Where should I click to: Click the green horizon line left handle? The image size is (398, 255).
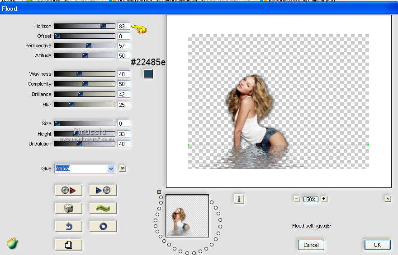189,145
